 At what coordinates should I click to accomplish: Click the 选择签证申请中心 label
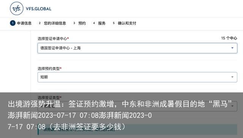[x=53, y=38]
